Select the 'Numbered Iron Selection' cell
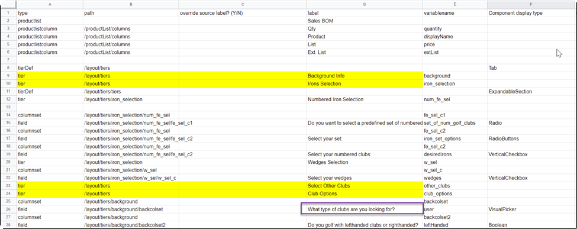577x229 pixels. point(365,99)
